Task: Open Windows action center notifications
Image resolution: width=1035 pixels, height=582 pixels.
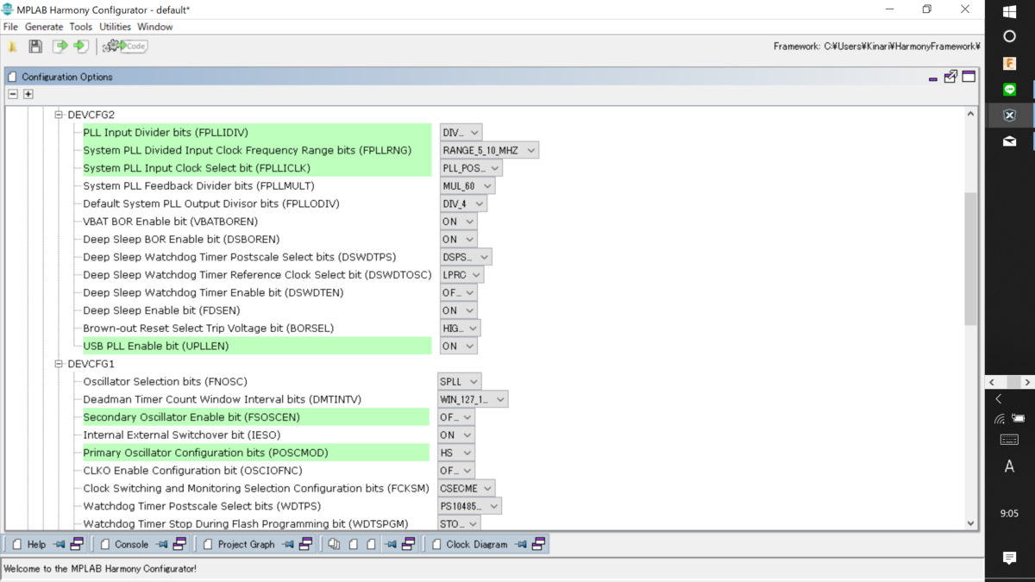Action: click(1010, 558)
